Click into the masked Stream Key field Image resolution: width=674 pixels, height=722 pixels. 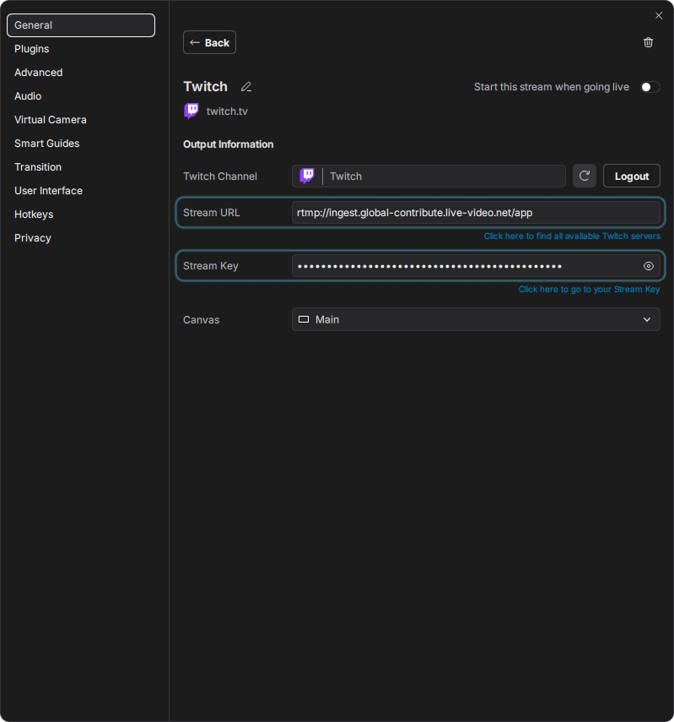(x=464, y=266)
